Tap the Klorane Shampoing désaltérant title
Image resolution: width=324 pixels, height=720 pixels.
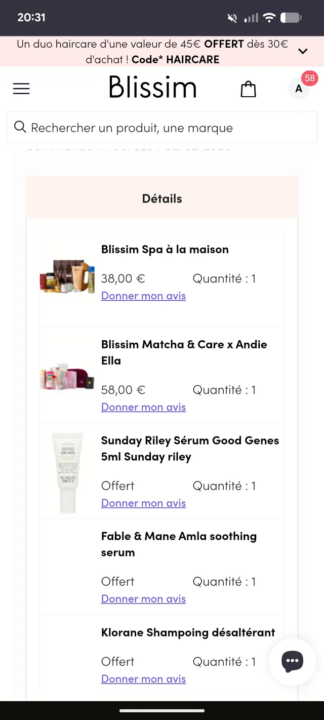[x=188, y=632]
